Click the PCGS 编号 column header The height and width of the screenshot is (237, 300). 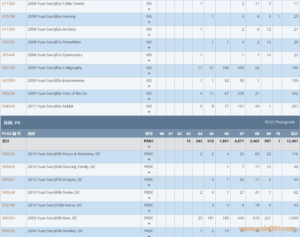pyautogui.click(x=12, y=134)
